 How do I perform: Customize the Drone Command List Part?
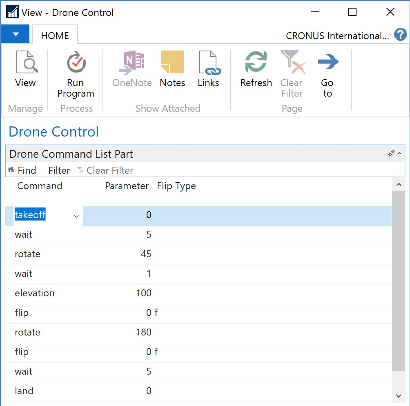pos(391,153)
